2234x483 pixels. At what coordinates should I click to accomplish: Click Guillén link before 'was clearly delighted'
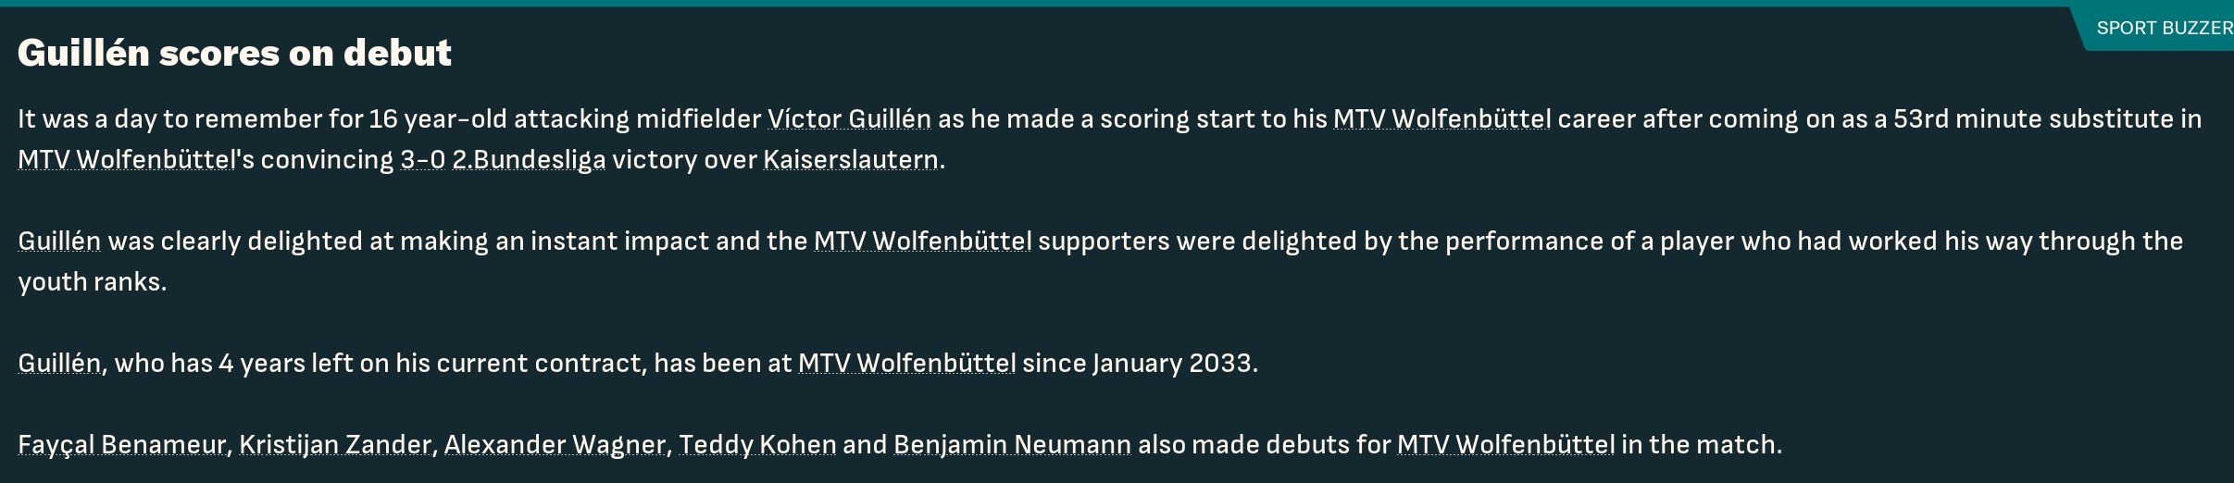(59, 241)
